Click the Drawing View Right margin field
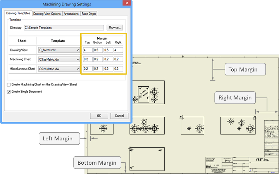 pyautogui.click(x=118, y=50)
